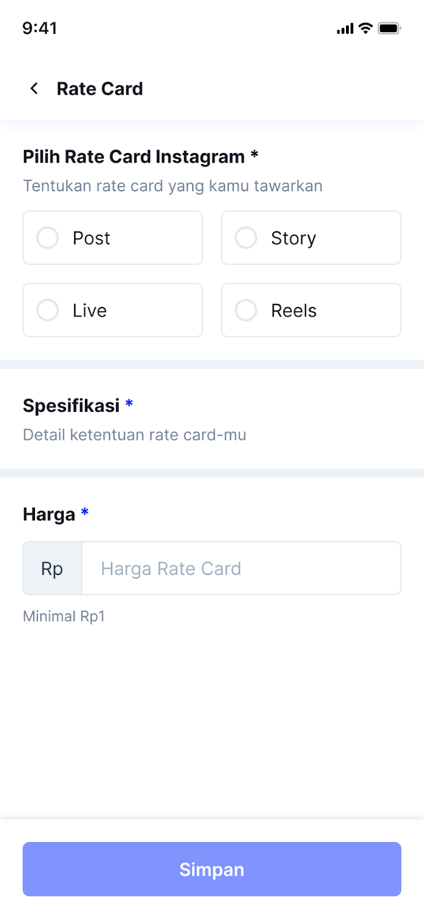Go back using the left arrow icon
The image size is (424, 919).
pos(34,88)
